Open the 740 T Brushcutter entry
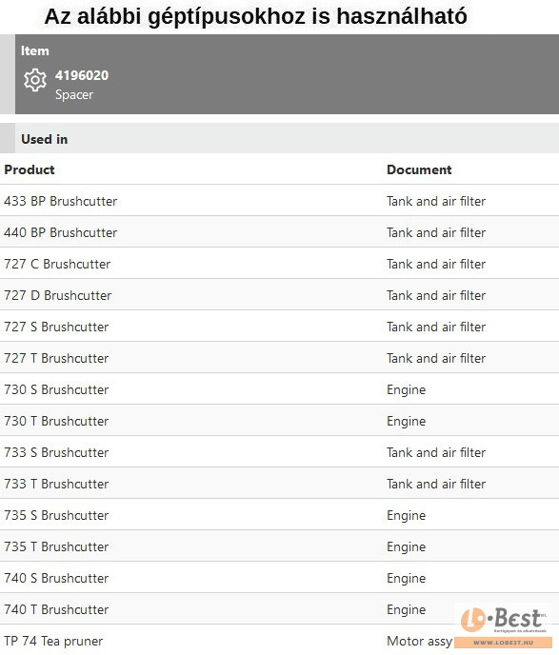This screenshot has height=655, width=559. (56, 609)
